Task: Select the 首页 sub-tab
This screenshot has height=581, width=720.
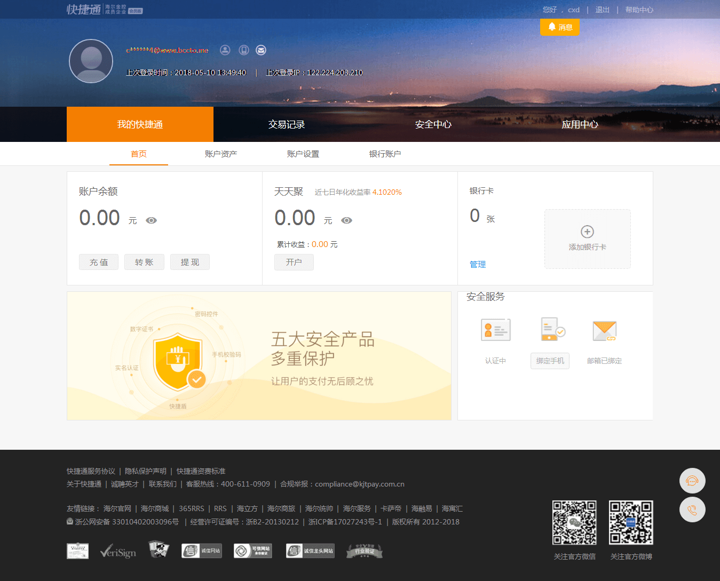Action: point(139,154)
